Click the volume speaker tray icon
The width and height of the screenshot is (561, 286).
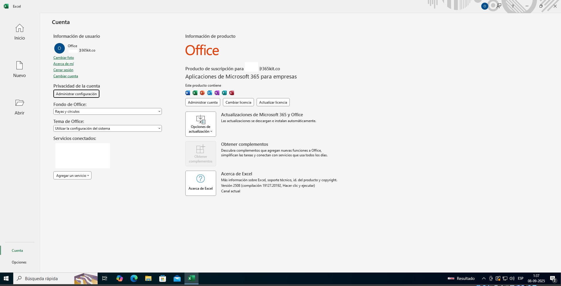[512, 278]
